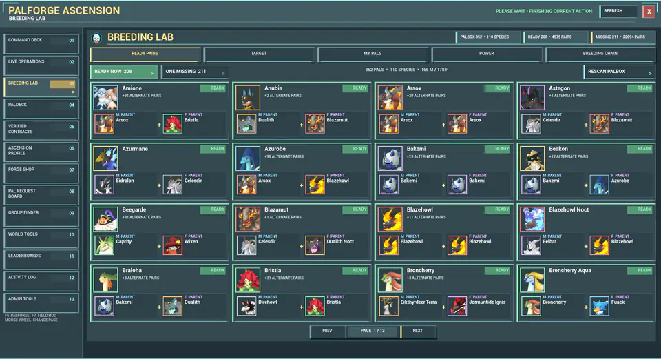Select the Ready Now 208 filter
The height and width of the screenshot is (359, 661).
click(124, 72)
